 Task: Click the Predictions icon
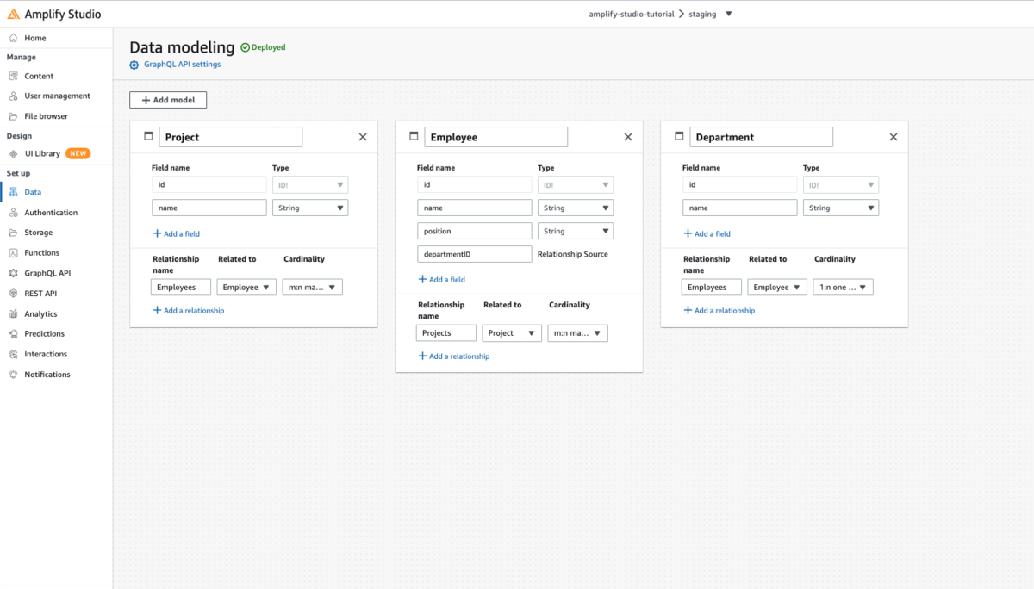pyautogui.click(x=13, y=334)
